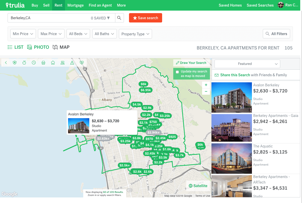Open the Rent menu

pyautogui.click(x=58, y=5)
